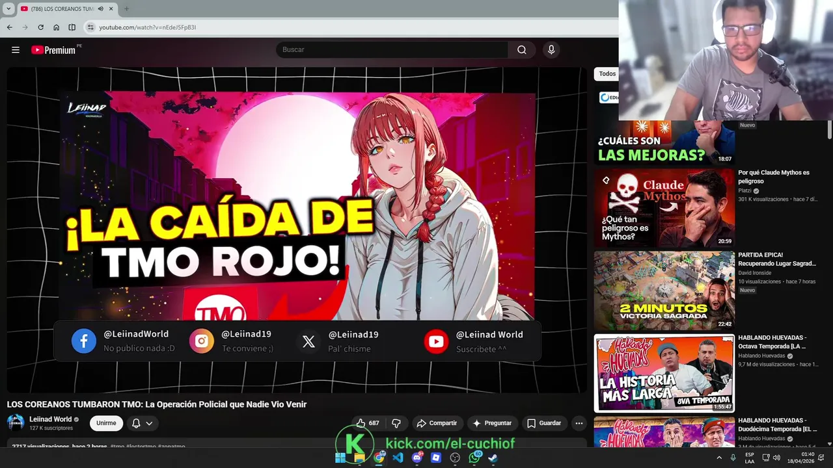Image resolution: width=833 pixels, height=468 pixels.
Task: Open Discord from the taskbar
Action: (417, 458)
